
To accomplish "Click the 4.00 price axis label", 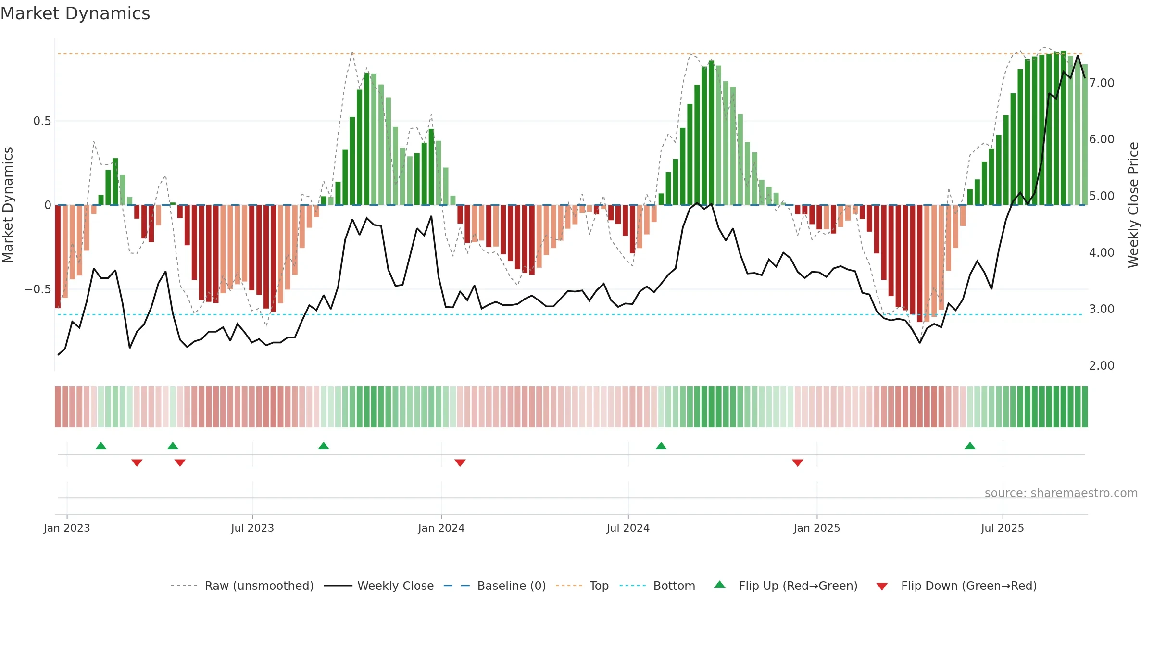I will [1102, 252].
